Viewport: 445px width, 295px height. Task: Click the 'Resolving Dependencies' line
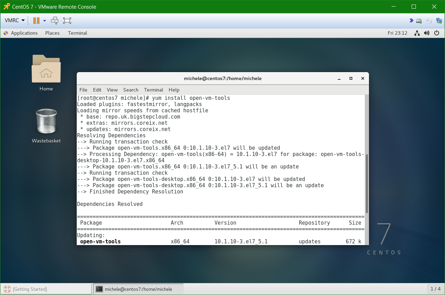[111, 136]
